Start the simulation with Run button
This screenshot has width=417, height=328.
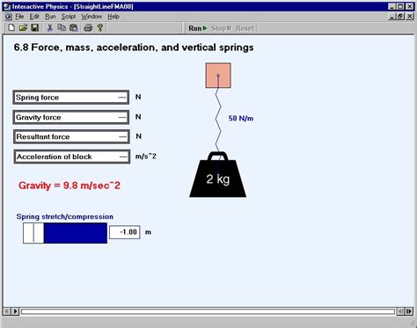tap(198, 28)
